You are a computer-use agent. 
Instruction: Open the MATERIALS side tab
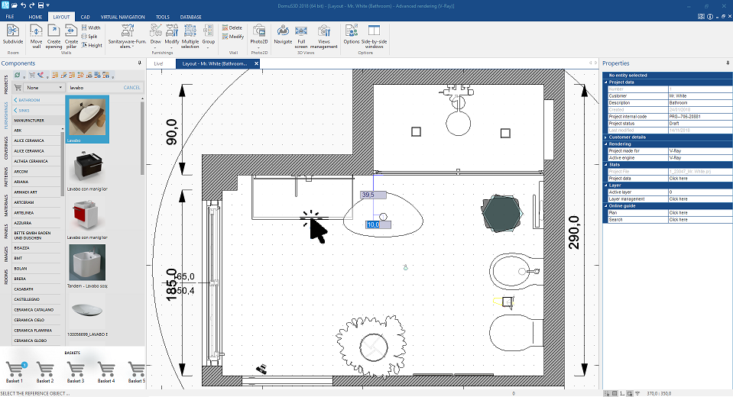click(6, 205)
